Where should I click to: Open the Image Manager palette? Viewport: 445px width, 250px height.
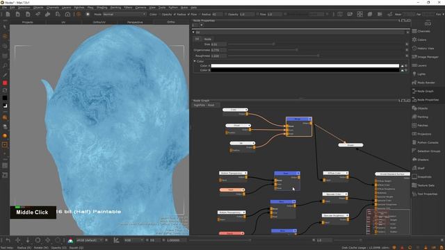[x=425, y=57]
